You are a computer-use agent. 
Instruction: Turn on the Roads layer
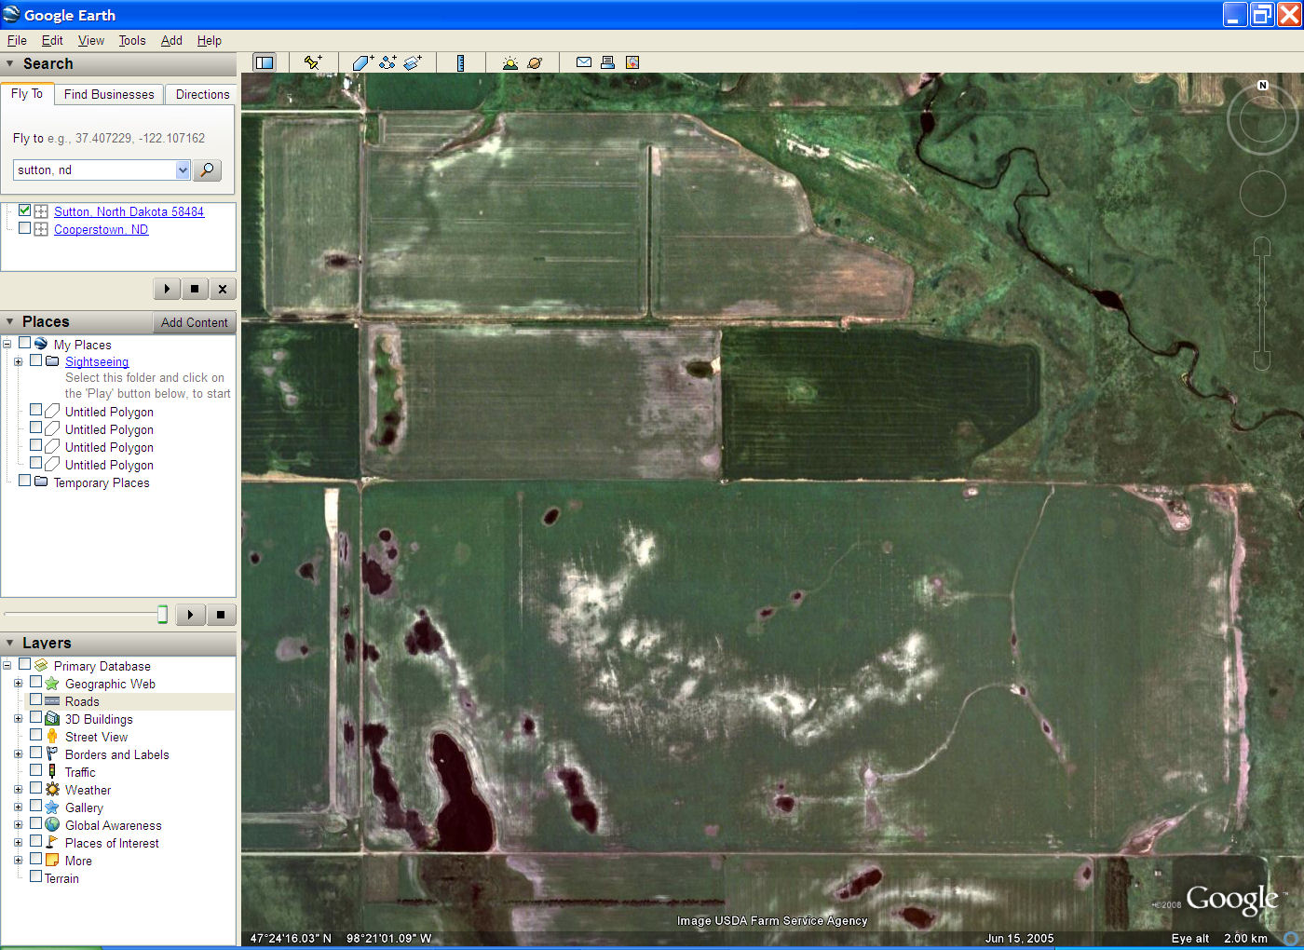click(x=36, y=699)
